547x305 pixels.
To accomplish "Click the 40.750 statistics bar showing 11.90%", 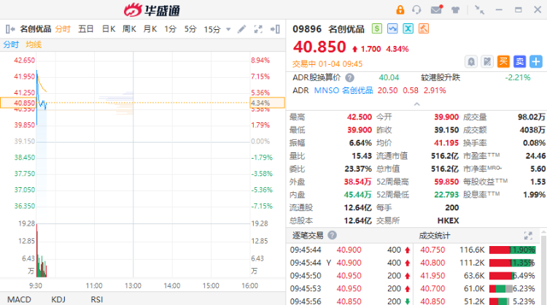I will point(512,250).
